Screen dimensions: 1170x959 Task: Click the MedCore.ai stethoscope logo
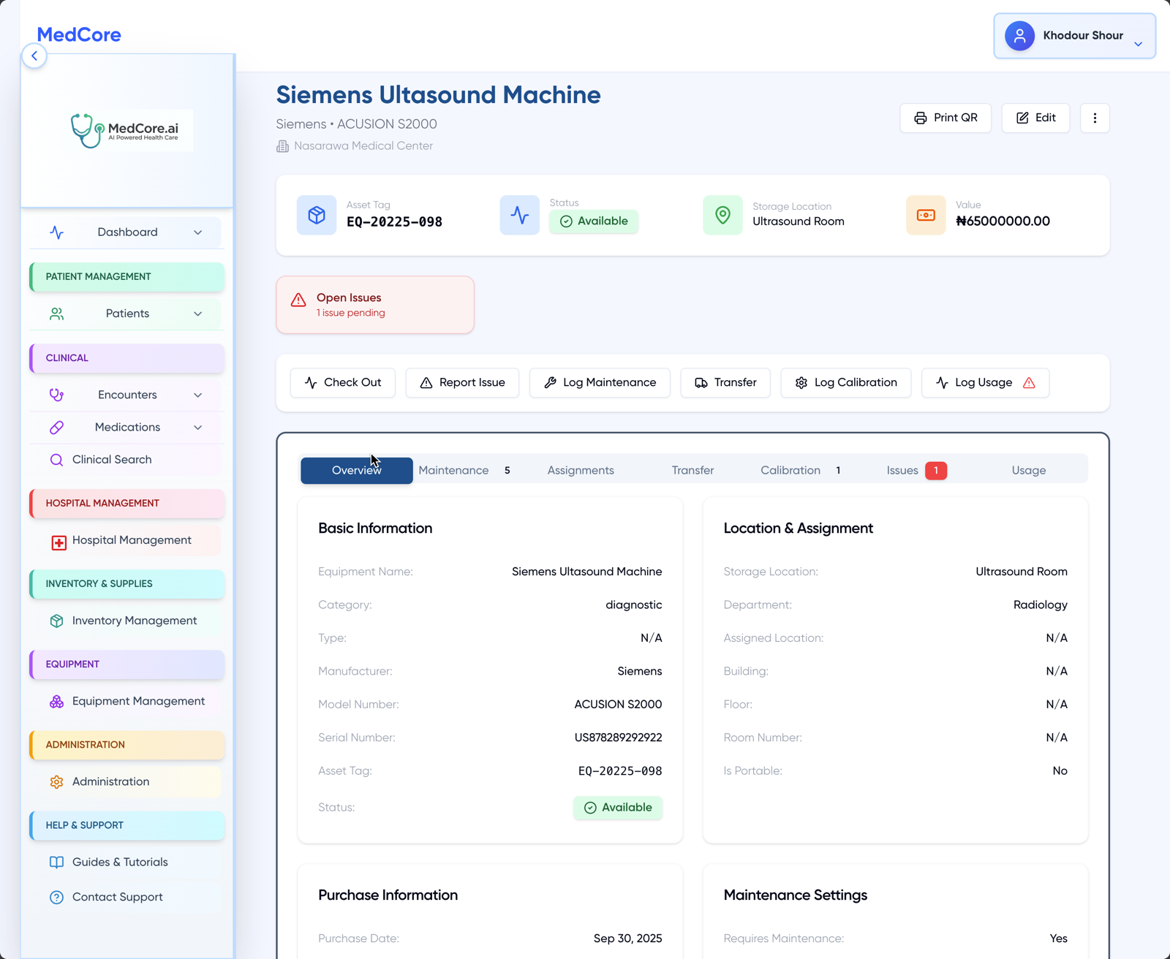(x=88, y=131)
